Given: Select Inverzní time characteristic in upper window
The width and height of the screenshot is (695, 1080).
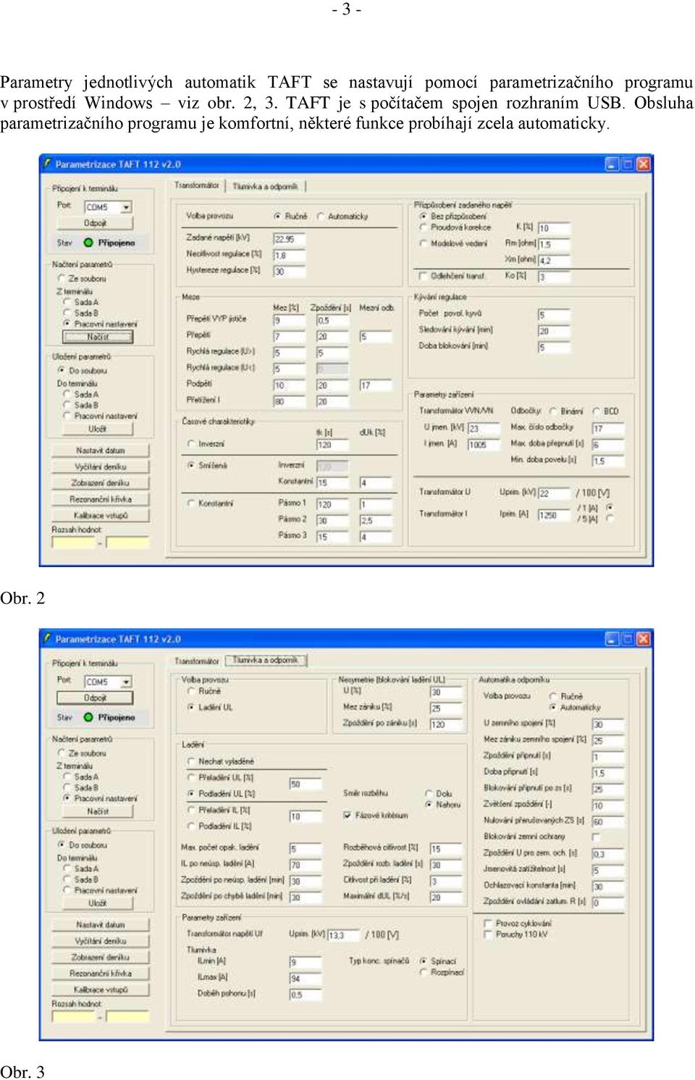Looking at the screenshot, I should pos(191,443).
